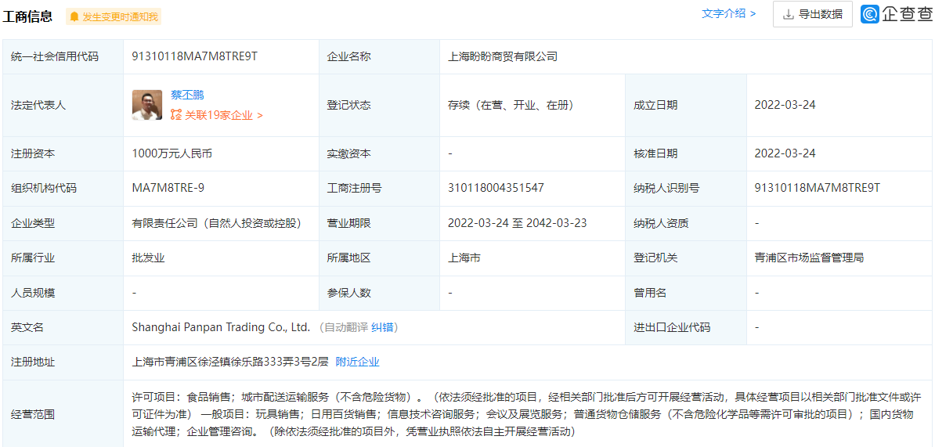This screenshot has width=935, height=447.
Task: Open the '文字介绍 >' link
Action: coord(729,14)
